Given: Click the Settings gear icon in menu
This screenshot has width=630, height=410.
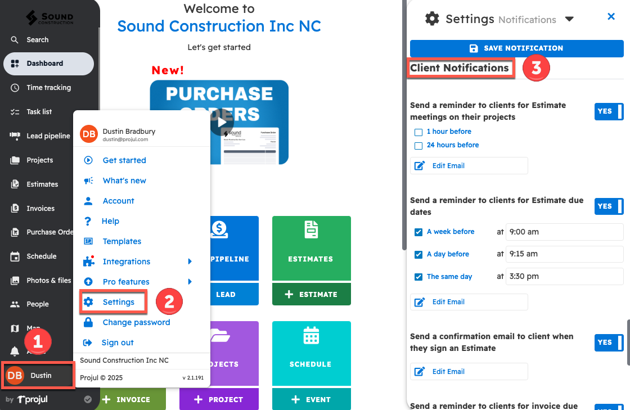Looking at the screenshot, I should 88,302.
